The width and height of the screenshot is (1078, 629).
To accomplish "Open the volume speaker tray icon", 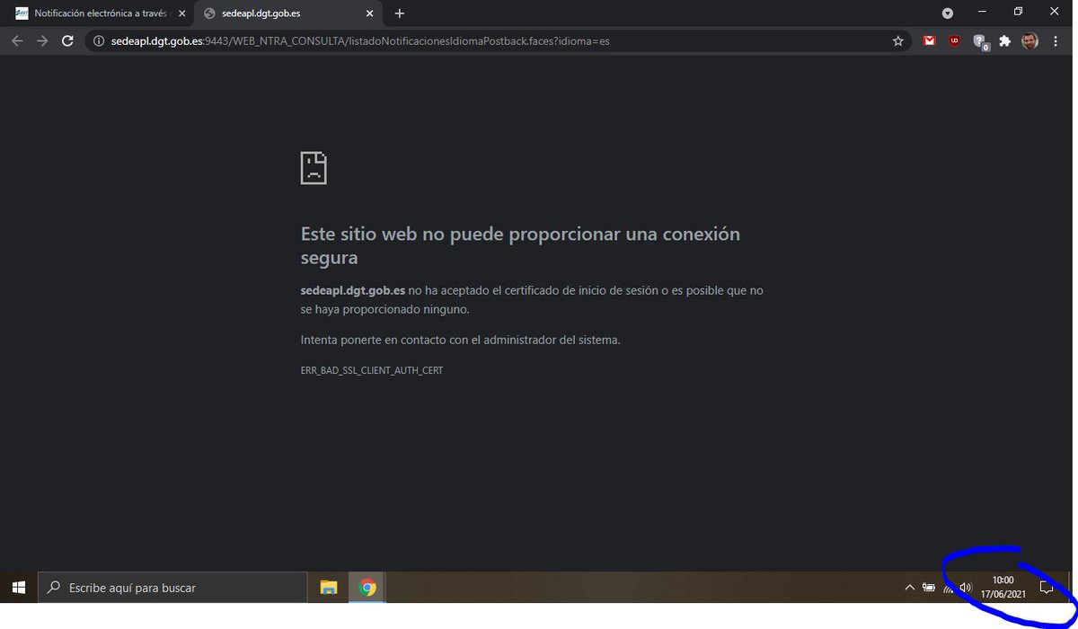I will [x=966, y=588].
